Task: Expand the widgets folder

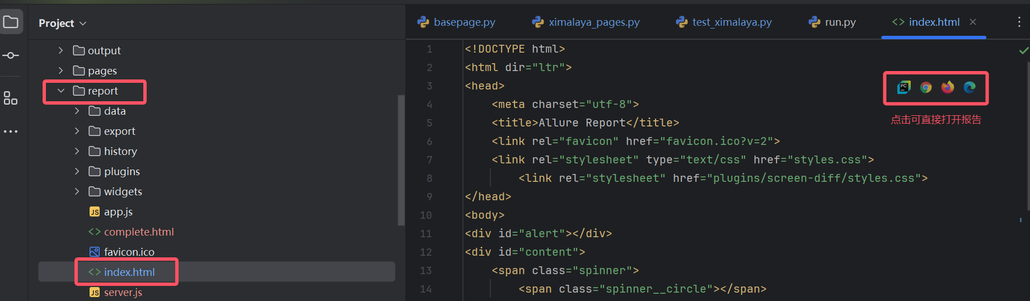Action: pyautogui.click(x=77, y=191)
